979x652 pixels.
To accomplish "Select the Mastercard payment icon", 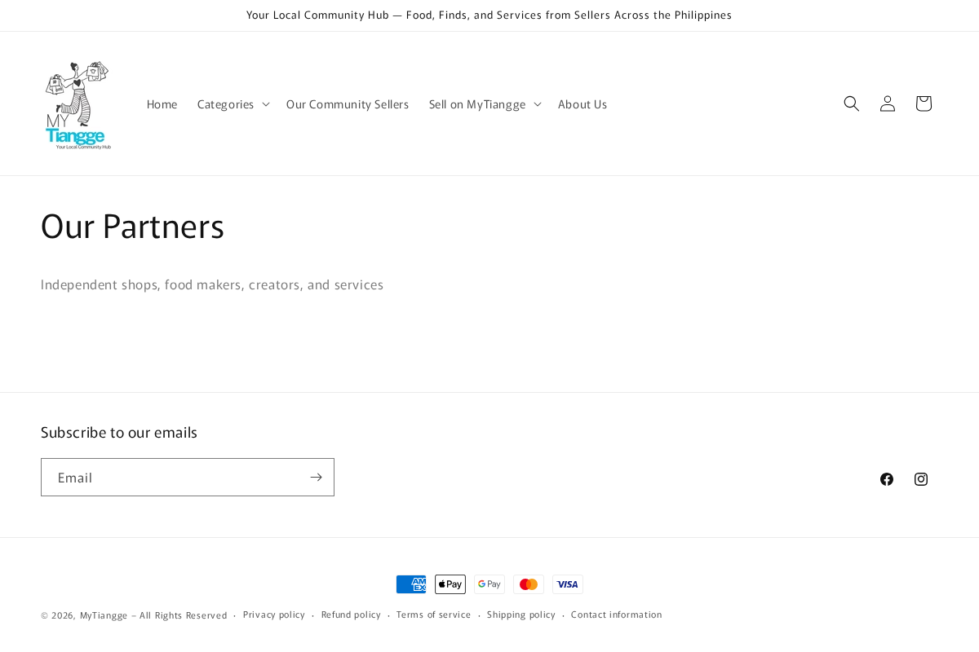I will (529, 584).
